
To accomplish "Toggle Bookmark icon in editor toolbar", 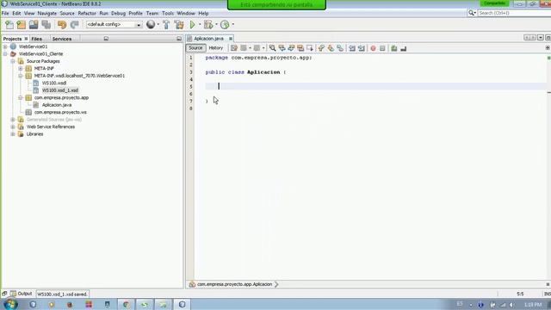I will [x=340, y=48].
